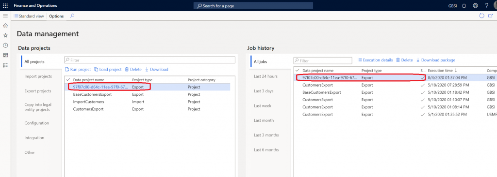Go to Home in sidebar
The image size is (497, 177).
[x=5, y=26]
